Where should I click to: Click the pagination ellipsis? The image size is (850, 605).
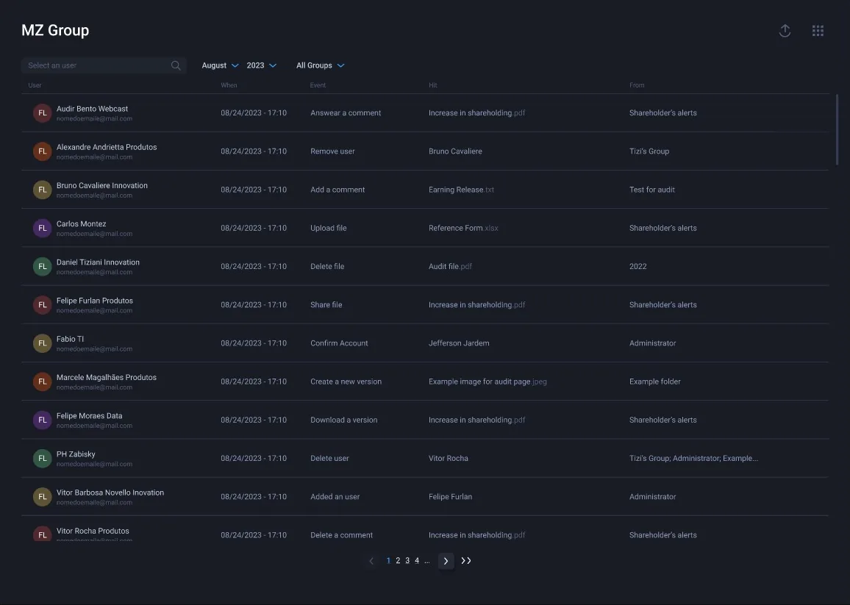pos(427,561)
